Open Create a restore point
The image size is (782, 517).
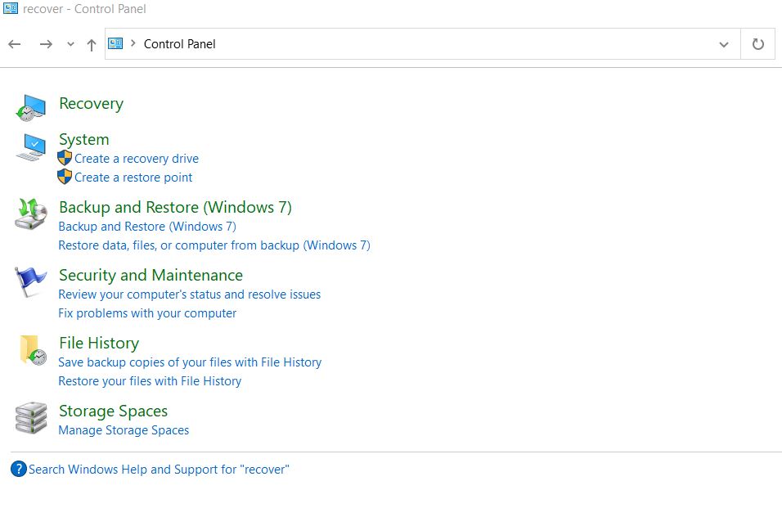(x=133, y=178)
